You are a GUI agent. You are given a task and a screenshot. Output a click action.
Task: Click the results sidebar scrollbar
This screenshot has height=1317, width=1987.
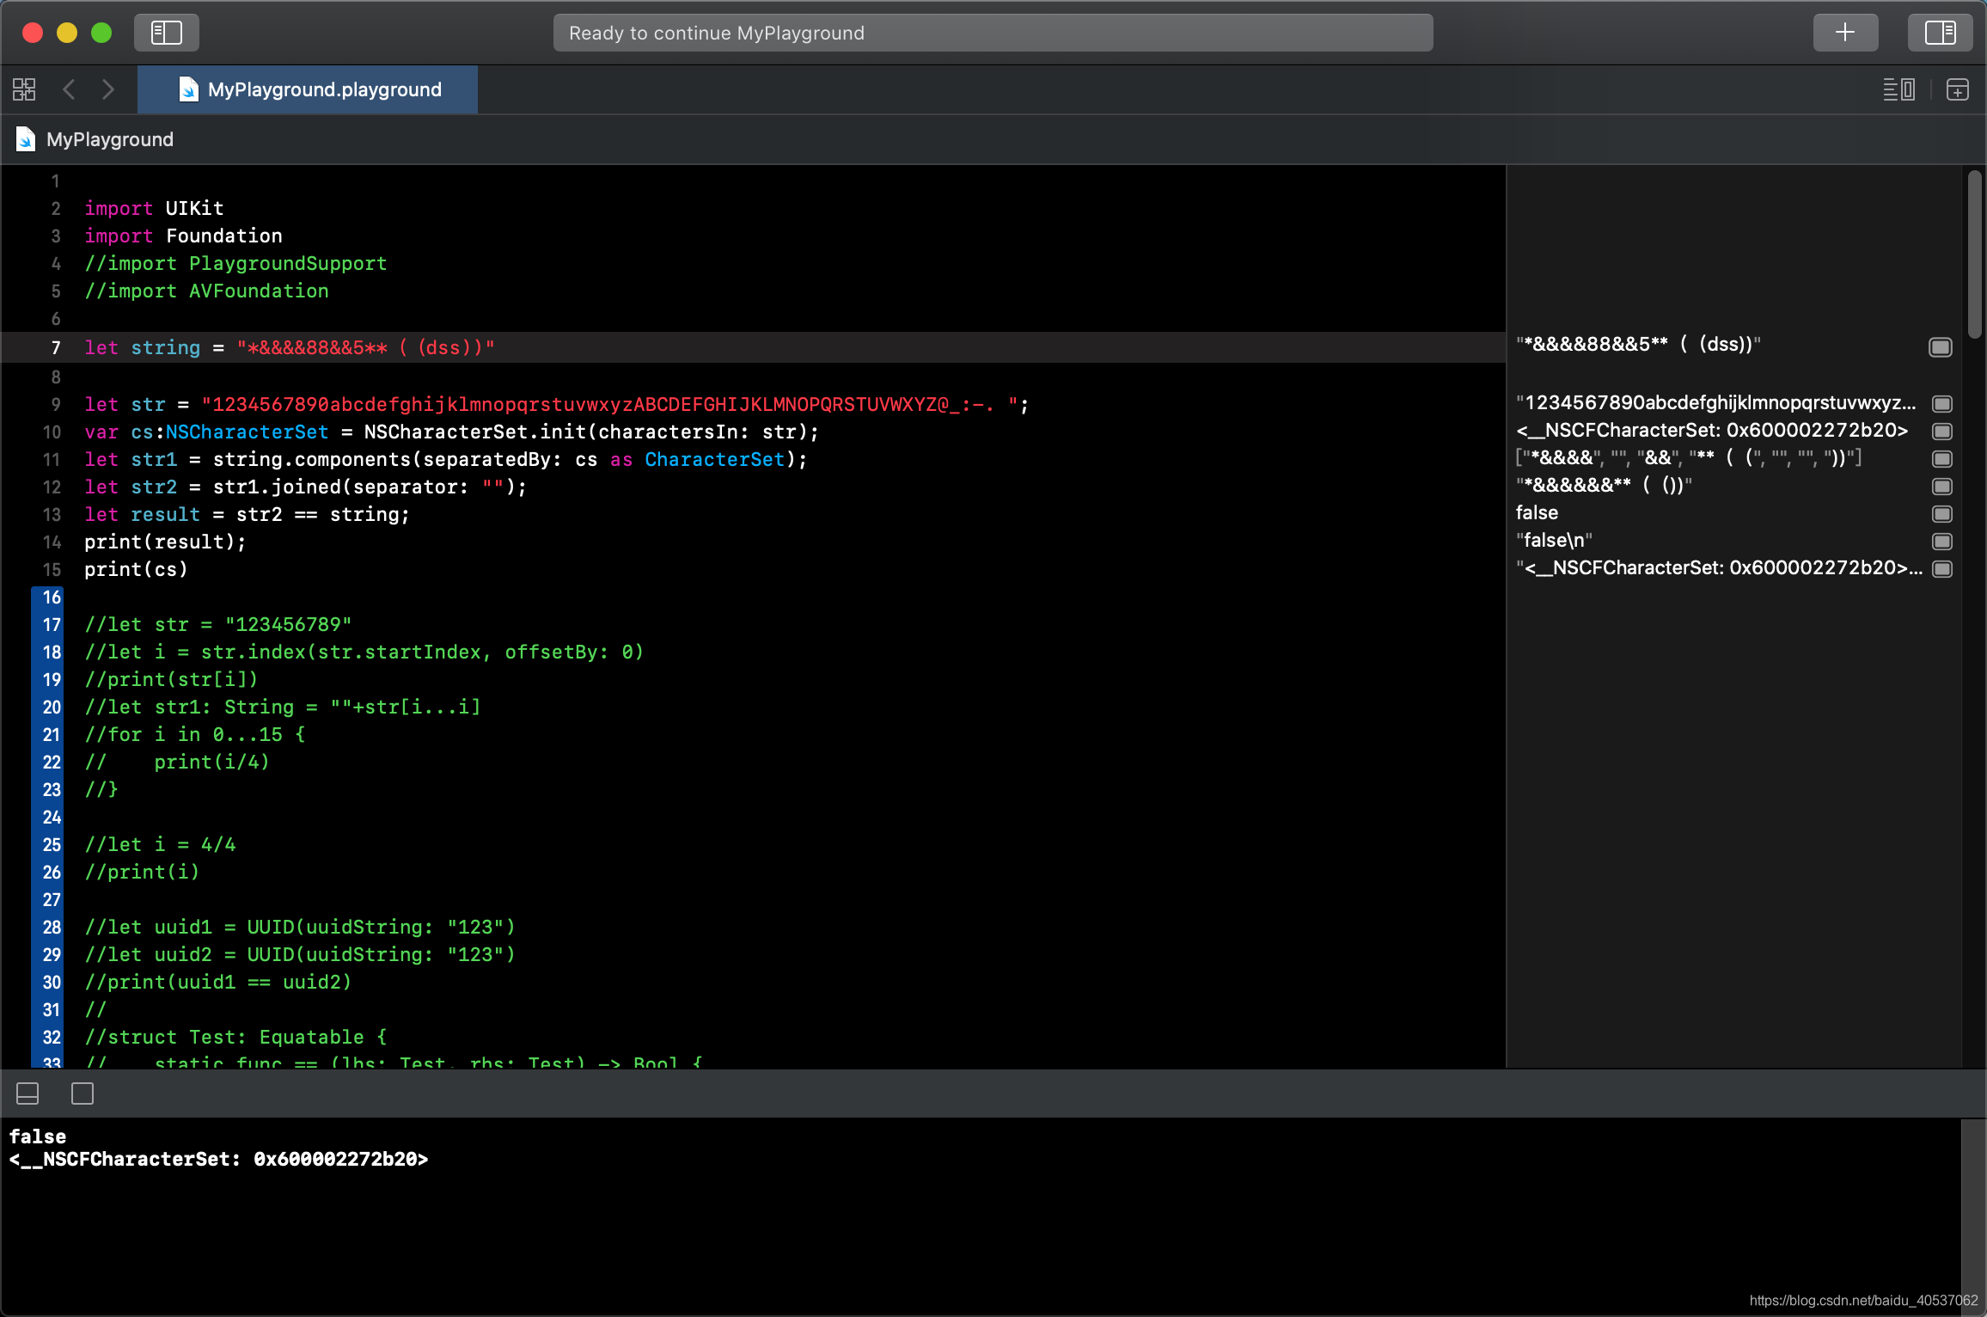pyautogui.click(x=1975, y=254)
